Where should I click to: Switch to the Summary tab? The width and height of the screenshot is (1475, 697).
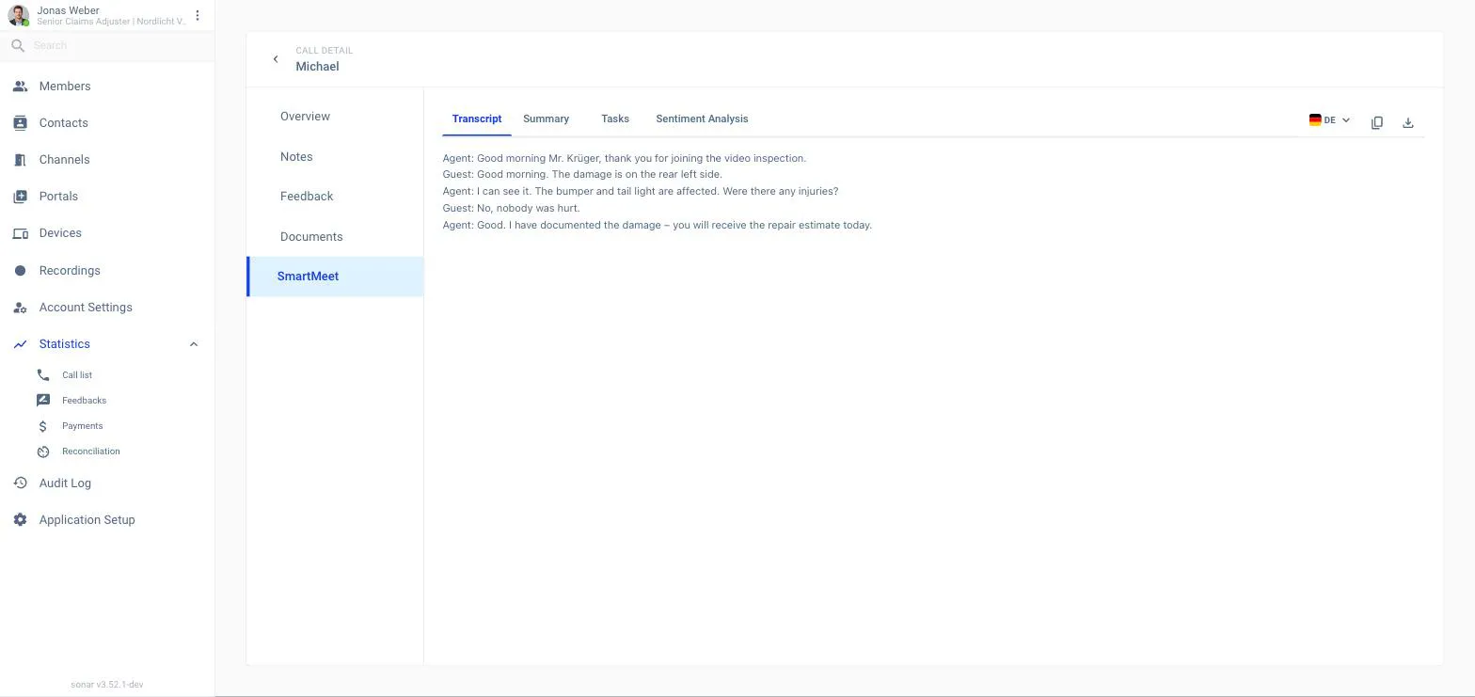point(546,119)
